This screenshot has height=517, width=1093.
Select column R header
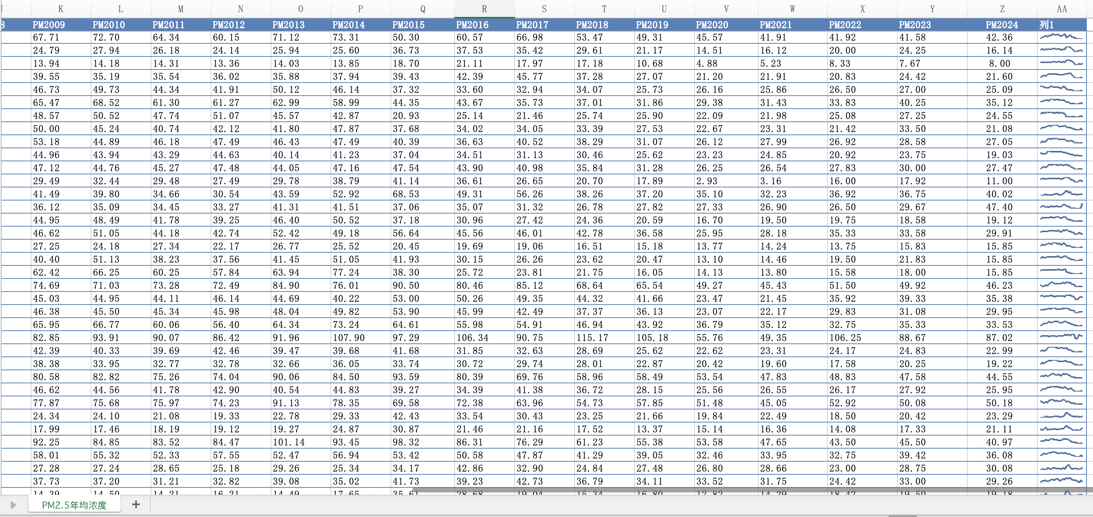[484, 9]
